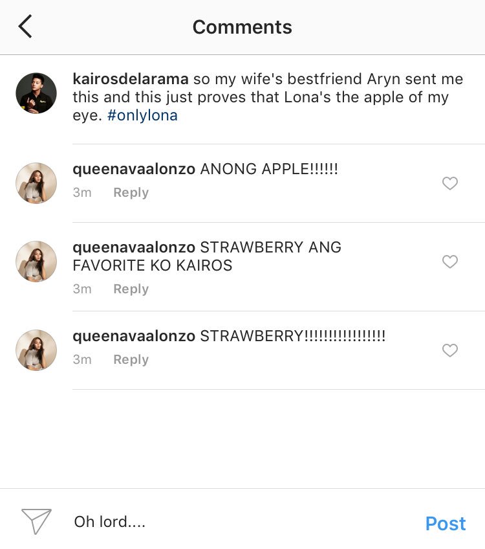The width and height of the screenshot is (485, 549).
Task: Open the kairosdelarama username link
Action: click(x=131, y=79)
